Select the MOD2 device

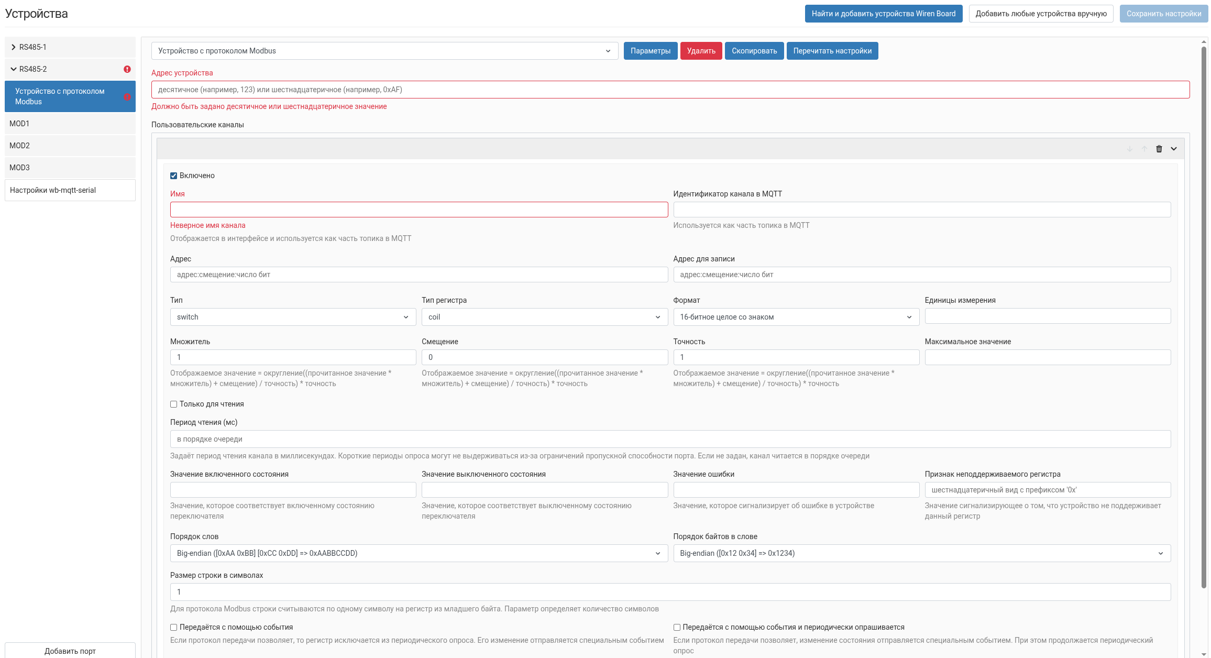(x=70, y=146)
